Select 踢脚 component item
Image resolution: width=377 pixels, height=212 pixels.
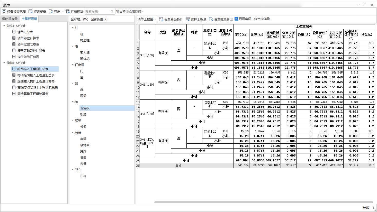83,151
